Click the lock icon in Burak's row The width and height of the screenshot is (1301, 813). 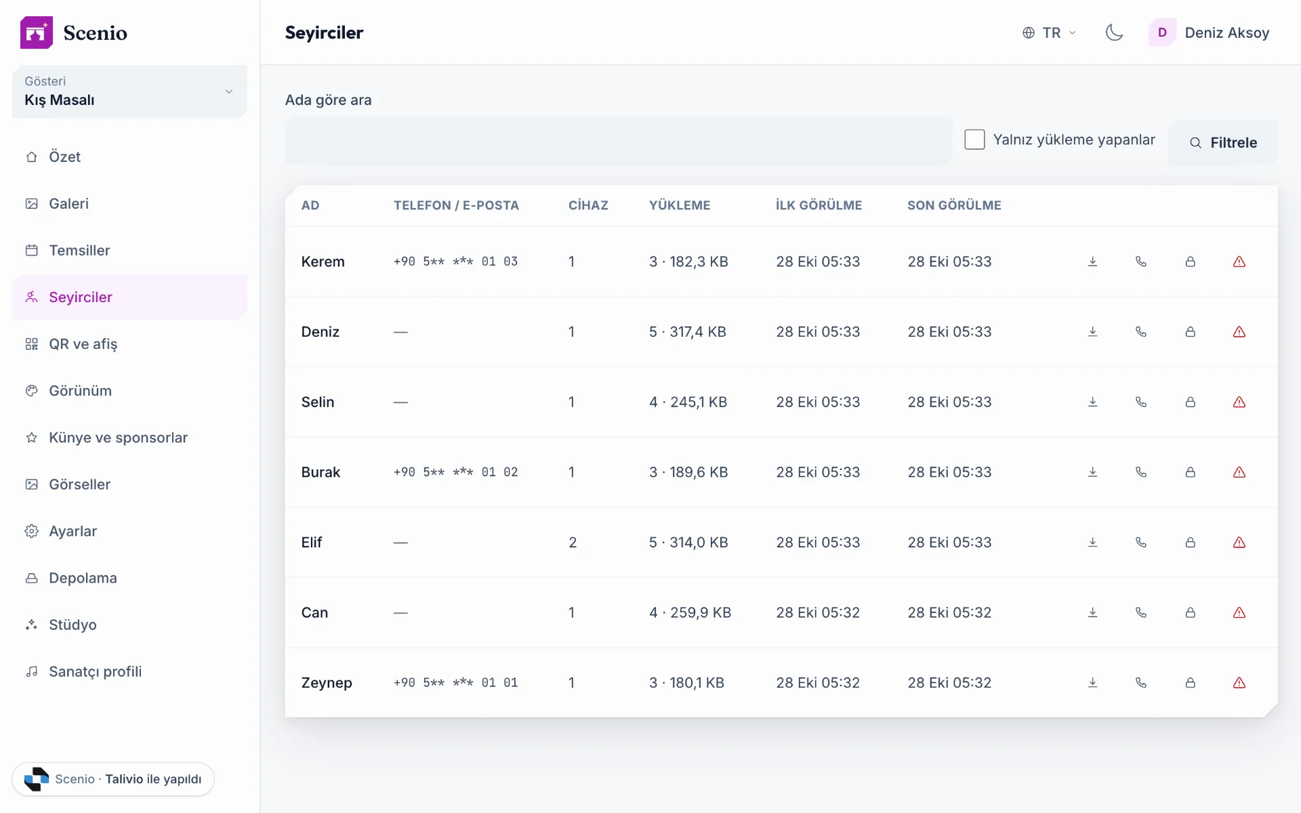click(1190, 472)
